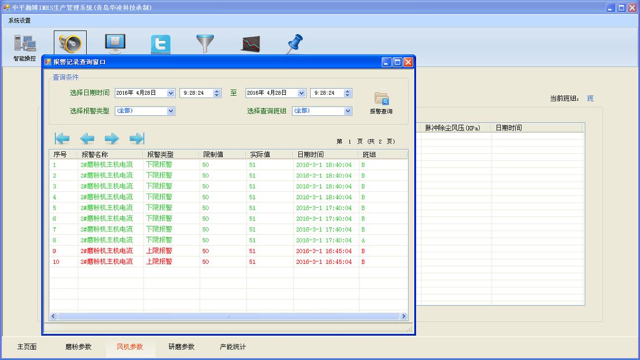
Task: Open the 选择报警类型 dropdown
Action: [x=171, y=111]
